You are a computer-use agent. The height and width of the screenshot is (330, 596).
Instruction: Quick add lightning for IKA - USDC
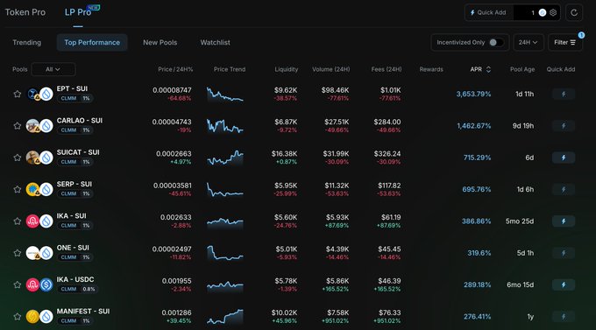[x=564, y=284]
